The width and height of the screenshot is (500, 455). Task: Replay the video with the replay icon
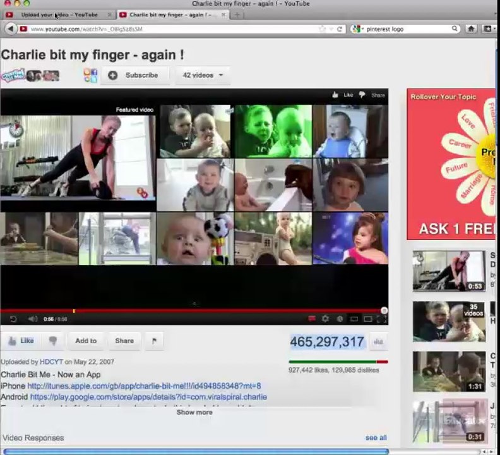[x=13, y=318]
